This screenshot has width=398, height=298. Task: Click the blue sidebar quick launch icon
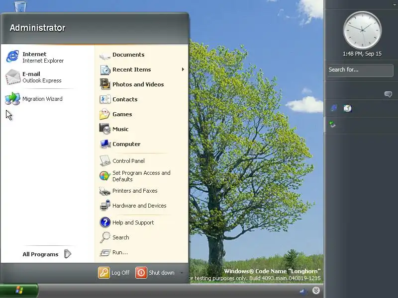(x=333, y=108)
